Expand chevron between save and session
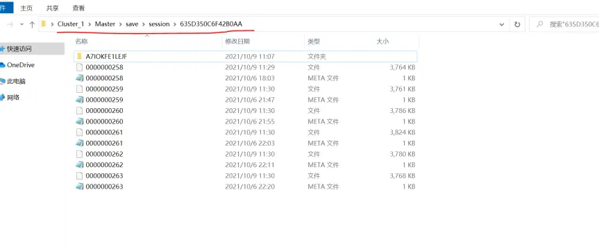This screenshot has width=599, height=251. 144,24
